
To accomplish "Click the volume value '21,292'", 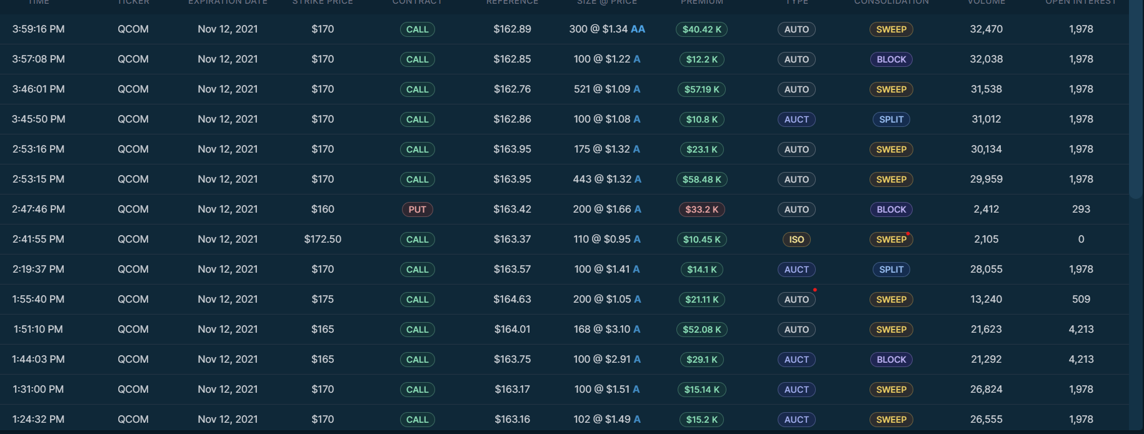I will pyautogui.click(x=986, y=360).
